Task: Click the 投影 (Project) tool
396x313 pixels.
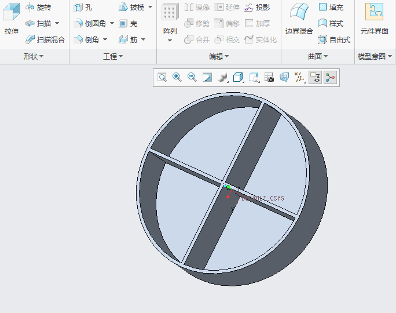Action: [x=256, y=8]
